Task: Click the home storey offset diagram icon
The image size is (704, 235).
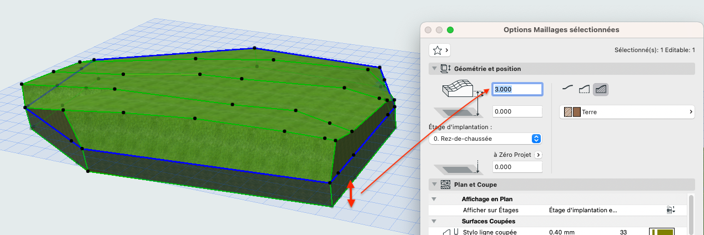Action: click(457, 113)
